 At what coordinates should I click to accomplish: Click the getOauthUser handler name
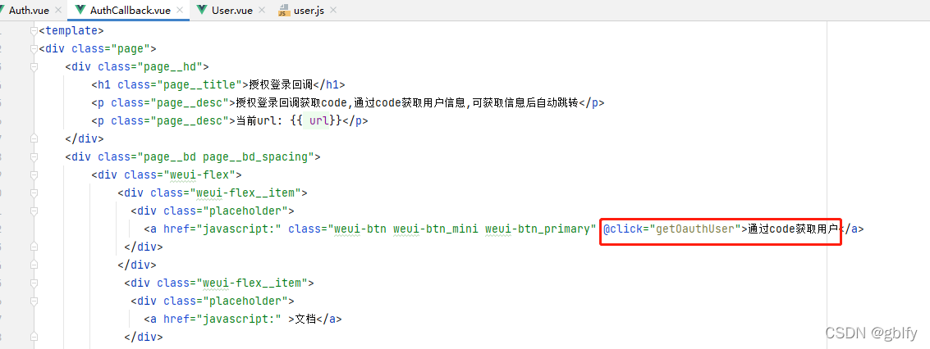pos(697,229)
